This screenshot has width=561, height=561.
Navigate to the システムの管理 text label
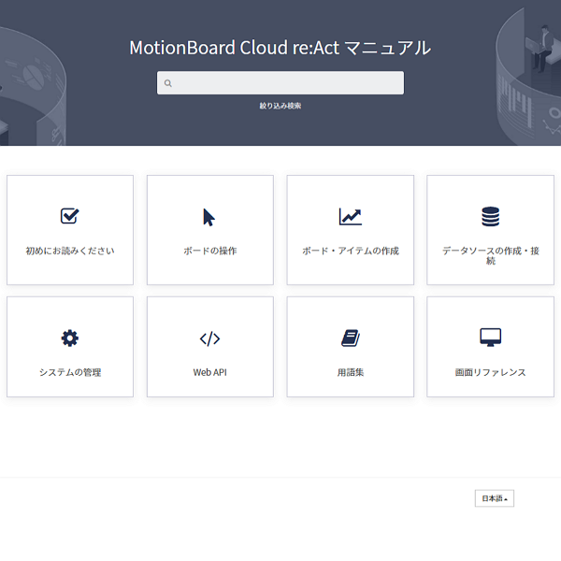pos(70,372)
